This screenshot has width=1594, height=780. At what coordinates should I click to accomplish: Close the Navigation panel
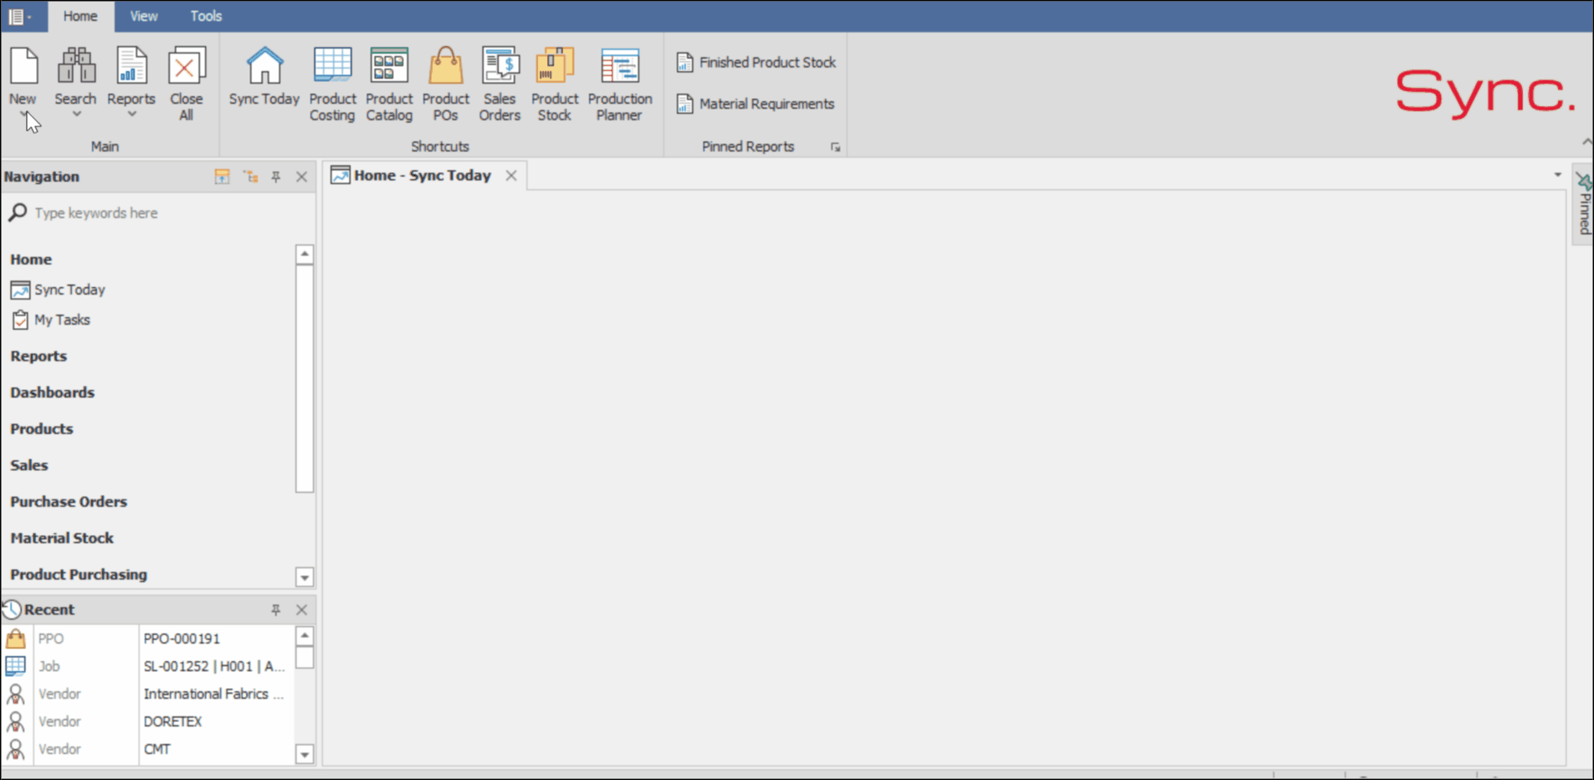pyautogui.click(x=302, y=177)
